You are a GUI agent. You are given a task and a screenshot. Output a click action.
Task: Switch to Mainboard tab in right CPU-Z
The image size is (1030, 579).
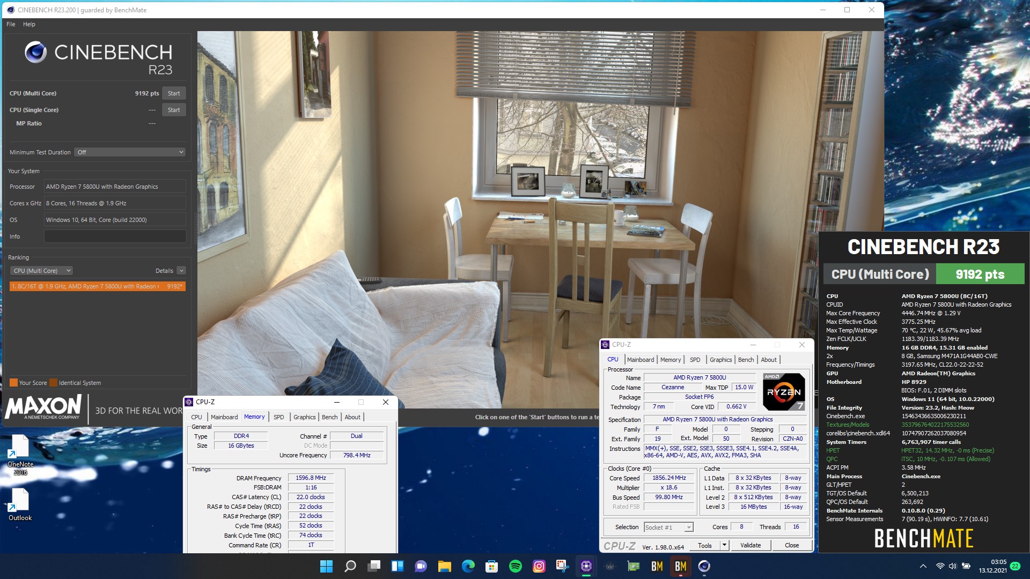click(641, 360)
